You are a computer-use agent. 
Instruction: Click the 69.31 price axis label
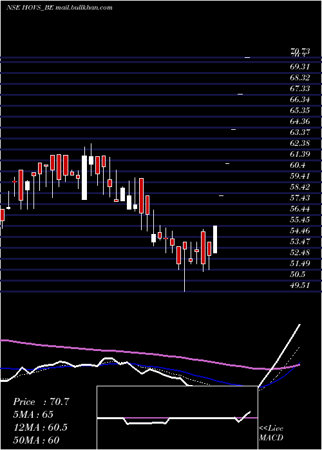click(x=300, y=67)
